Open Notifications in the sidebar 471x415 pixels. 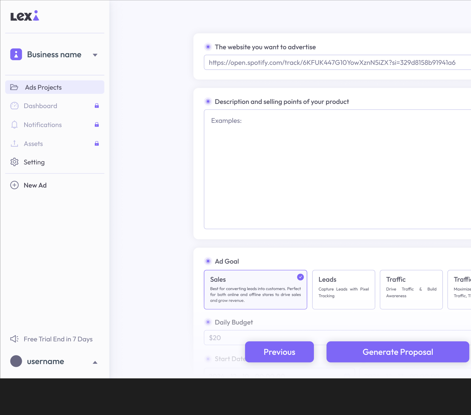pos(55,125)
